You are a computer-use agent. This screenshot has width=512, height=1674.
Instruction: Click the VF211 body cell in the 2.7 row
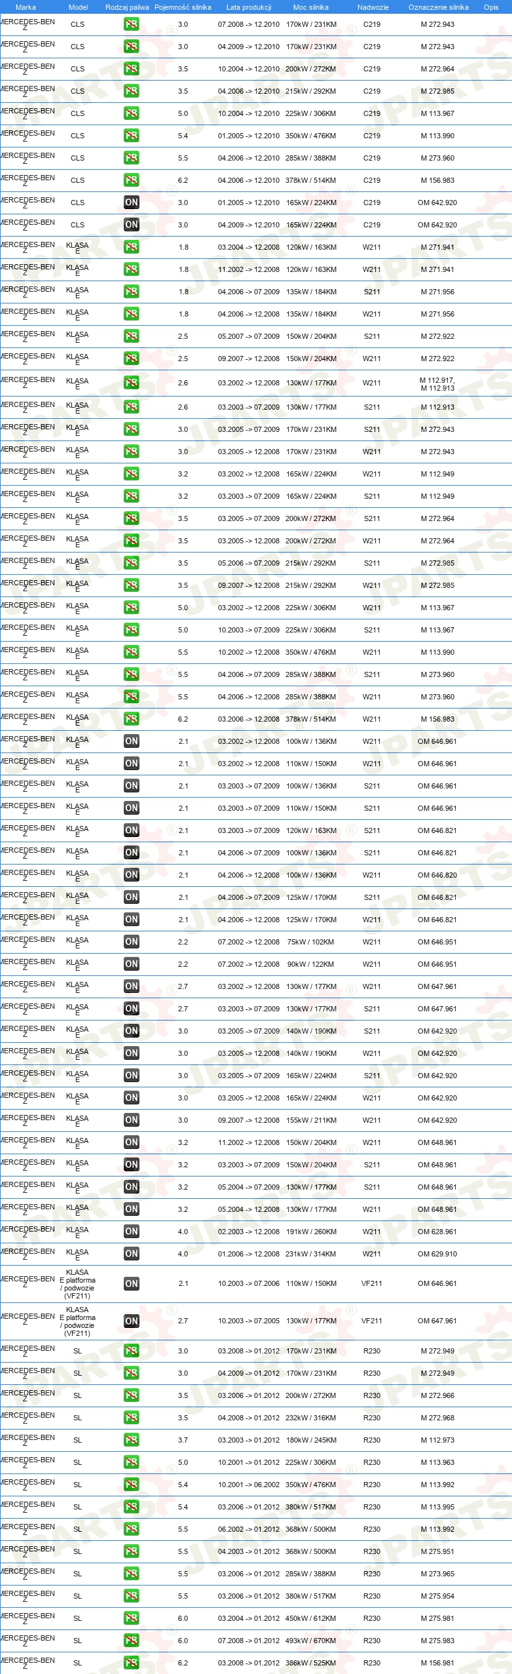372,1321
